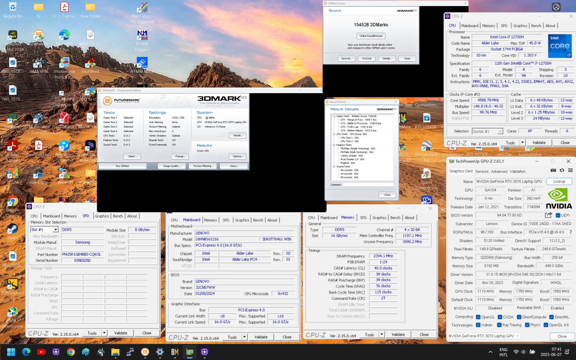The image size is (576, 360).
Task: Open Tools dropdown arrow in CPU-Z Mainboard window
Action: tap(244, 337)
